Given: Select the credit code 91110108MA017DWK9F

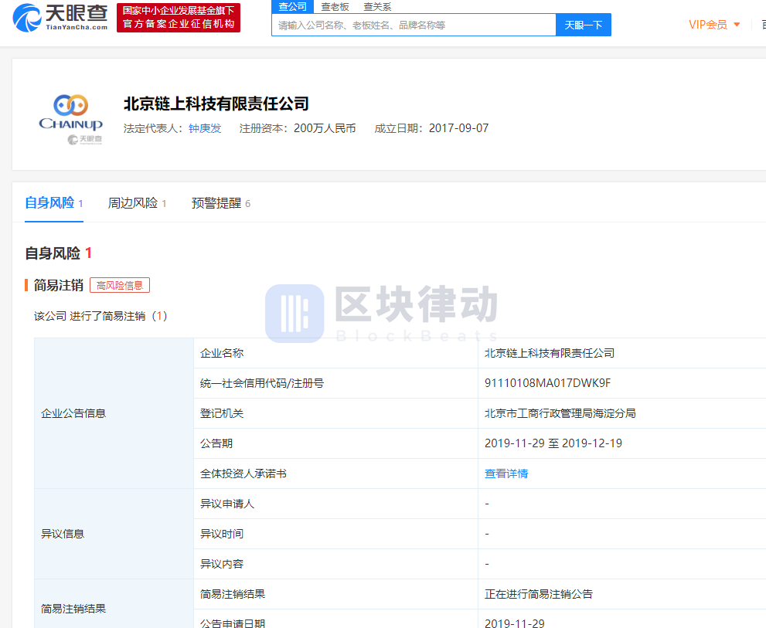Looking at the screenshot, I should 547,383.
